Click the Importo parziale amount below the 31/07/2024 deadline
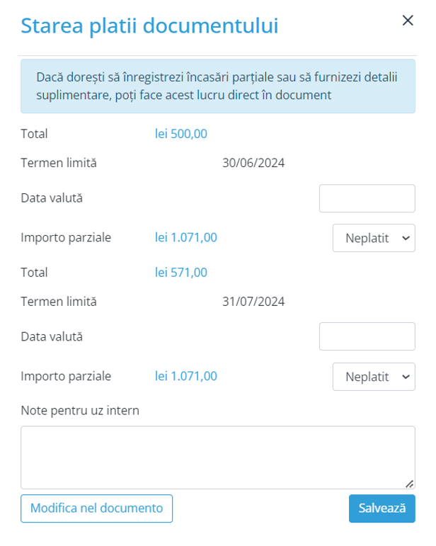Screen dimensions: 436x546 coord(186,377)
